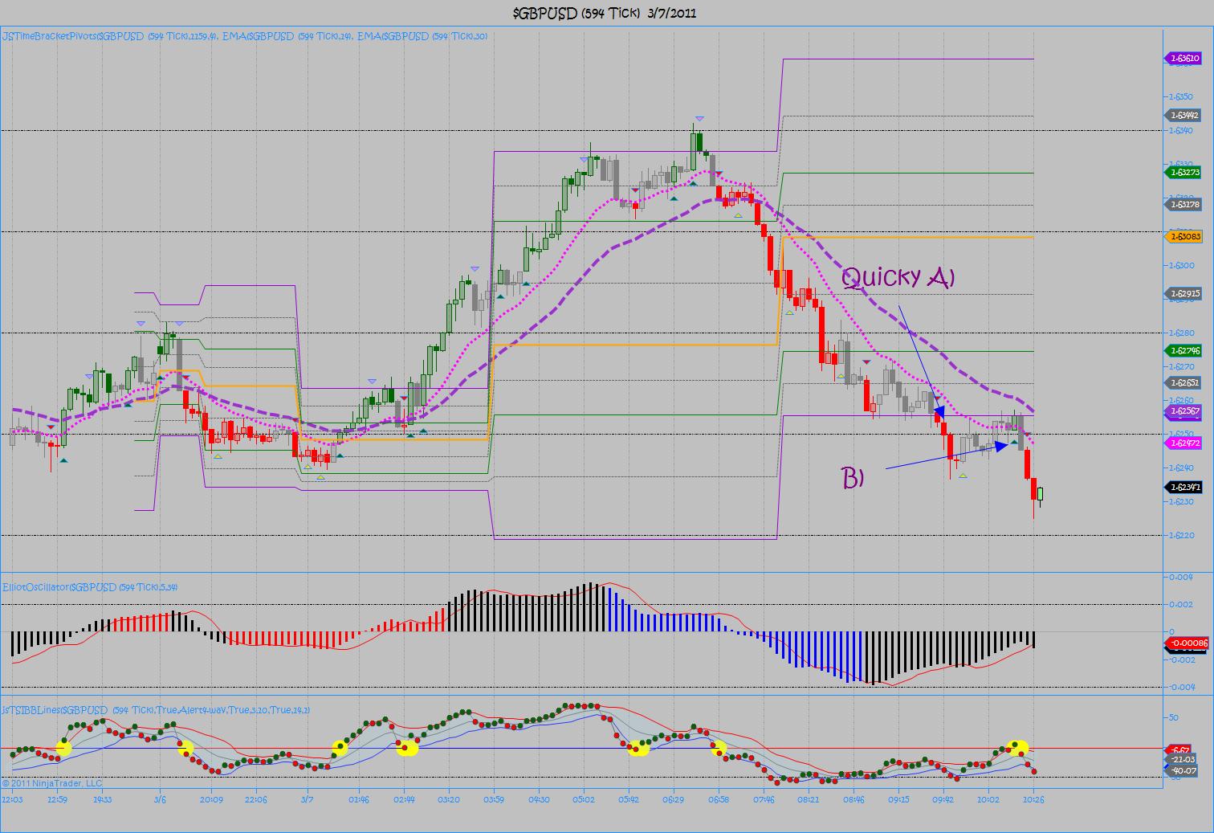Screen dimensions: 1214x833
Task: Click the gray 1.63442 price marker
Action: [1183, 115]
